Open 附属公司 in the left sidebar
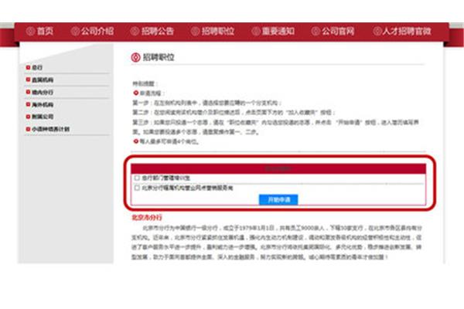 pos(39,117)
